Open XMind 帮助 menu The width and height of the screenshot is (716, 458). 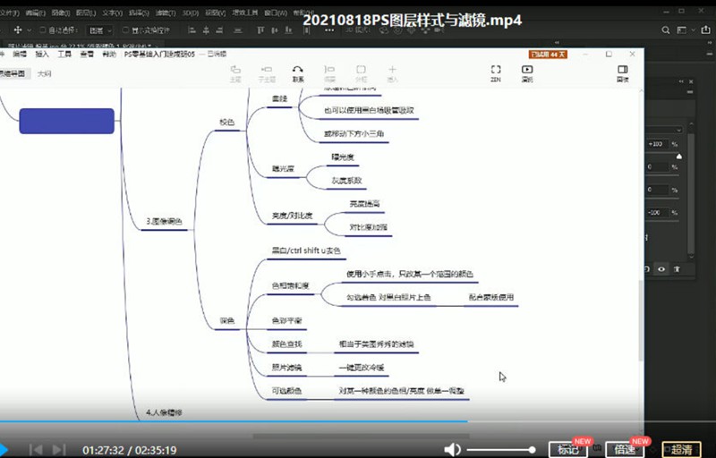tap(109, 54)
